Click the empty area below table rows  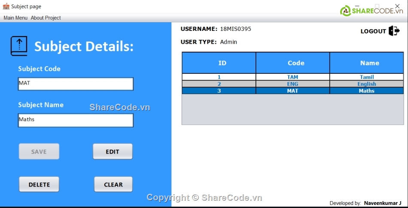click(292, 109)
